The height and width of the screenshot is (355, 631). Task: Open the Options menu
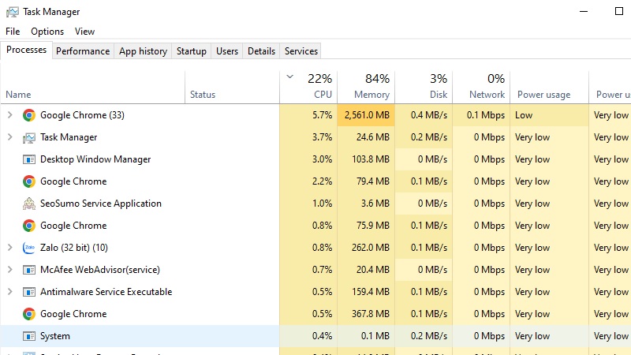point(47,32)
